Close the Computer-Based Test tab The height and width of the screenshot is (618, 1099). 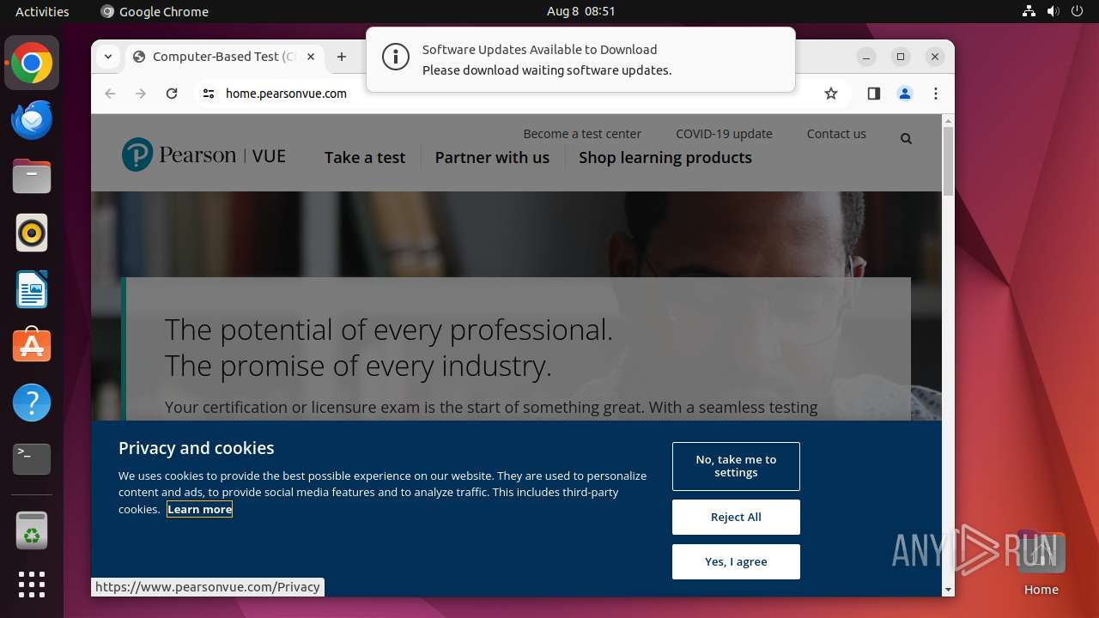[311, 57]
